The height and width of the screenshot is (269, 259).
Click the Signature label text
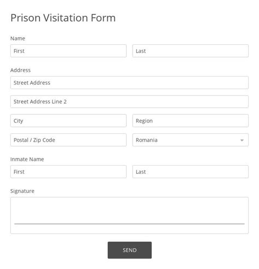click(22, 191)
